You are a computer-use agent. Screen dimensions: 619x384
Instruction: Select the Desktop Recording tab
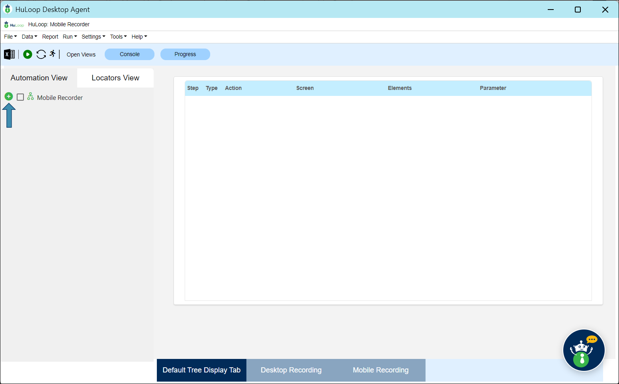click(x=291, y=370)
